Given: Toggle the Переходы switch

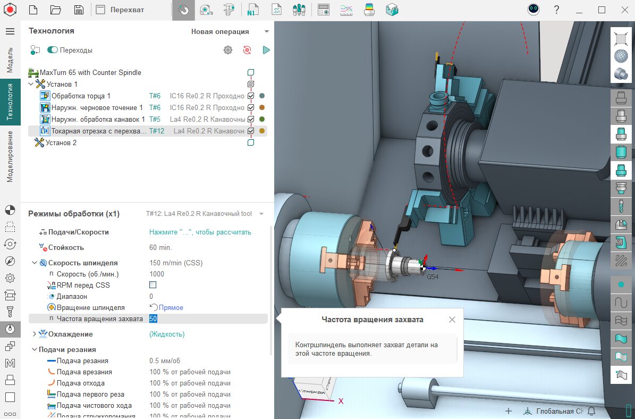Looking at the screenshot, I should (53, 50).
